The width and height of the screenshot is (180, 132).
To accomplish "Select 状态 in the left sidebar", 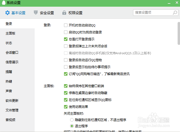I will click(17, 43).
